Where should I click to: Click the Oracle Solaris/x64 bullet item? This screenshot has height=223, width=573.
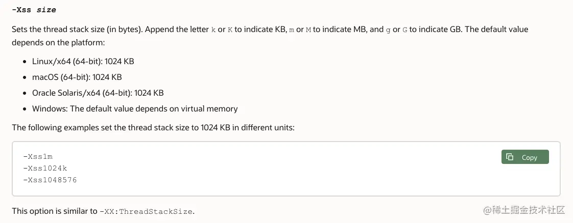tap(98, 93)
